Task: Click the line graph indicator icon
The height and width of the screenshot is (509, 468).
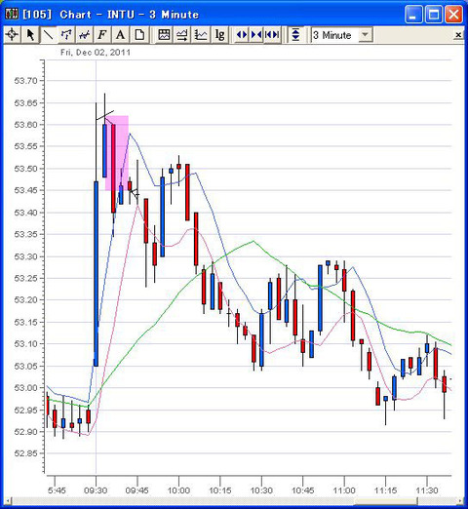Action: [x=201, y=34]
